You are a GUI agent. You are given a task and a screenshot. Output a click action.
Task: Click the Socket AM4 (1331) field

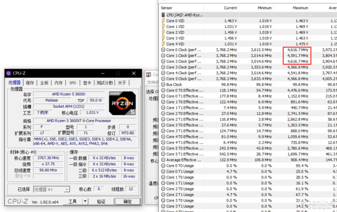point(69,106)
